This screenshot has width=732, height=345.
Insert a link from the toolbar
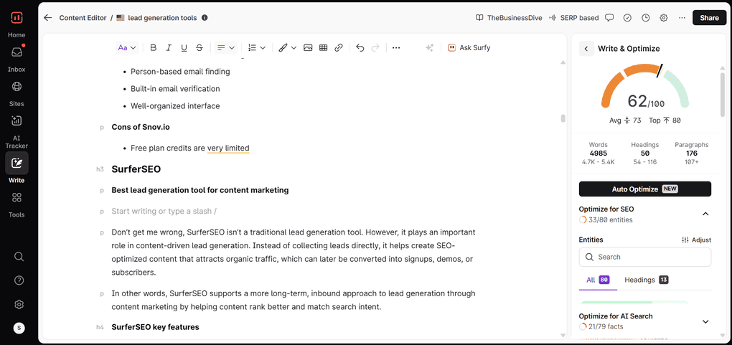click(339, 47)
